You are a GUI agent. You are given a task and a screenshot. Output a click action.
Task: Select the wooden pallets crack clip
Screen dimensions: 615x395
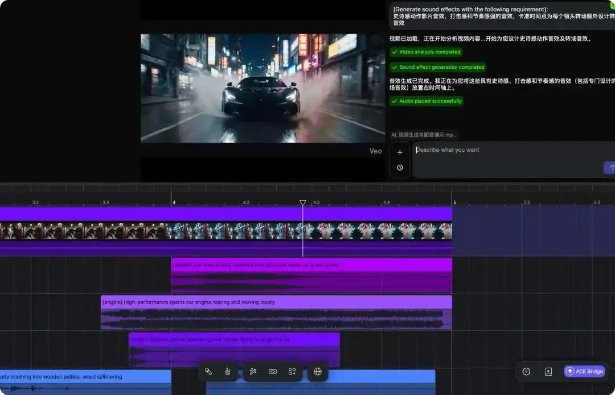[234, 349]
